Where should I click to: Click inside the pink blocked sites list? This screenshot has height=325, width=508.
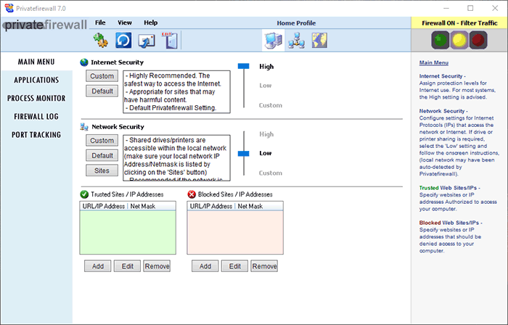(x=235, y=232)
